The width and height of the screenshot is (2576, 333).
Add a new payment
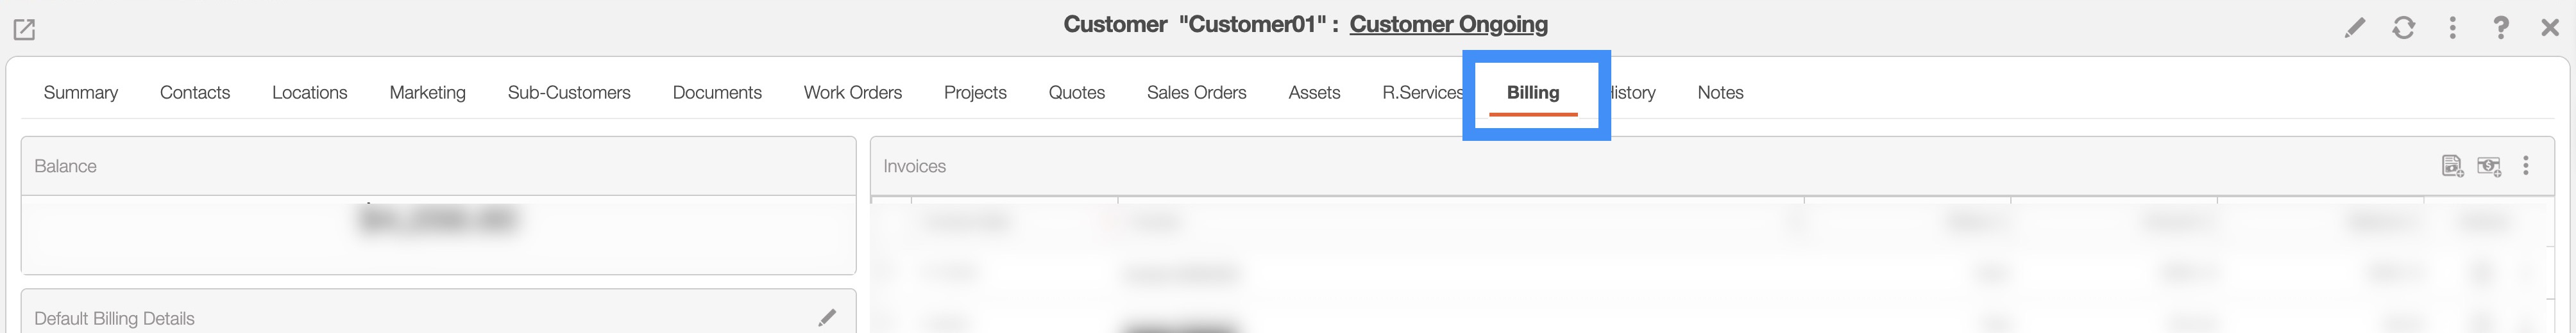pos(2489,166)
